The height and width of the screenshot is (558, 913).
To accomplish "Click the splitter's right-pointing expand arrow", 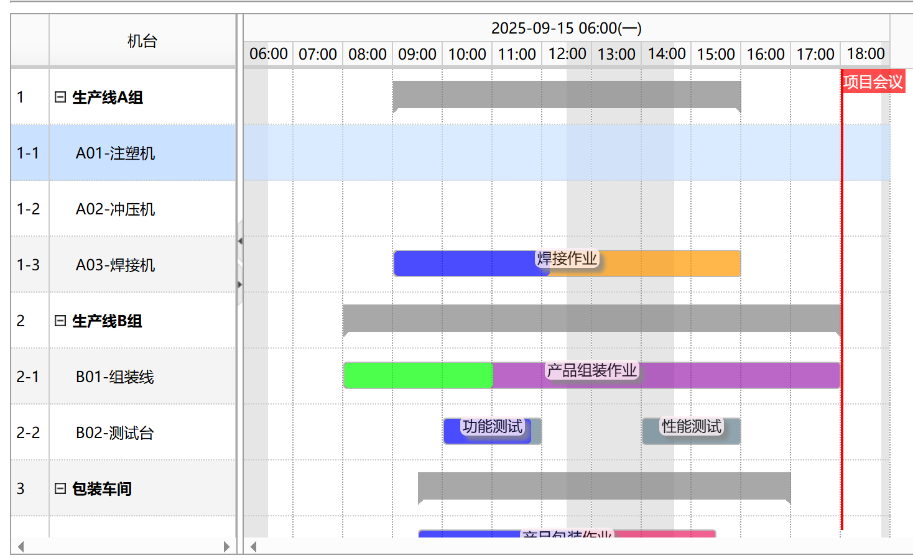I will (x=239, y=285).
